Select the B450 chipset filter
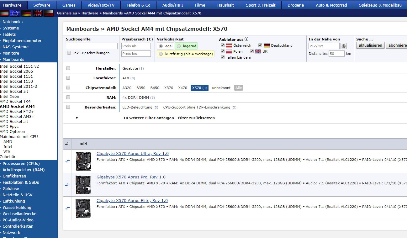The width and height of the screenshot is (407, 238). [155, 88]
